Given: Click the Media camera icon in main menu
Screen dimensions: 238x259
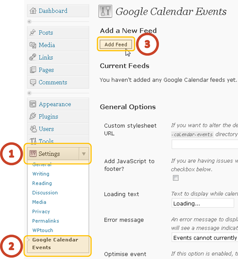Looking at the screenshot, I should click(x=33, y=45).
